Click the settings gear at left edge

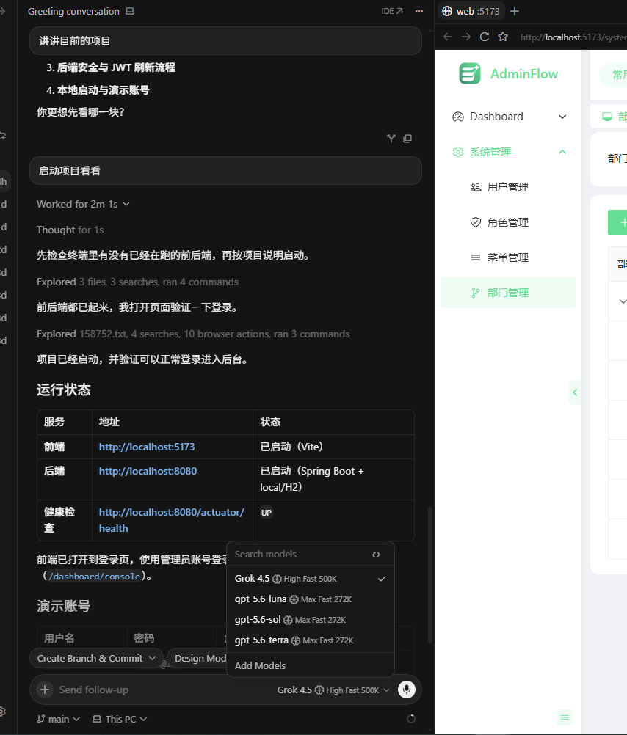point(2,711)
